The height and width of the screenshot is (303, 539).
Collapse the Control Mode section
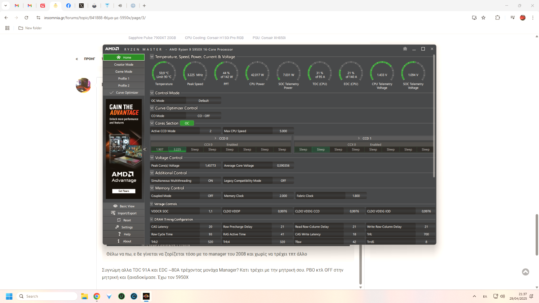[x=152, y=93]
